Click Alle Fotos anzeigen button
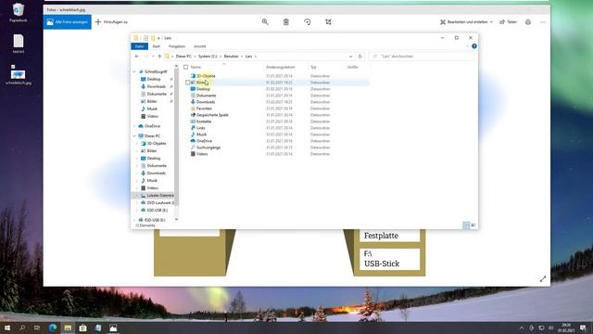Image resolution: width=593 pixels, height=334 pixels. click(68, 22)
